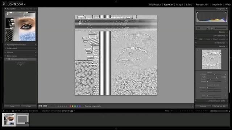Expand the Instantáneas panel
This screenshot has height=130, width=232.
pyautogui.click(x=5, y=48)
